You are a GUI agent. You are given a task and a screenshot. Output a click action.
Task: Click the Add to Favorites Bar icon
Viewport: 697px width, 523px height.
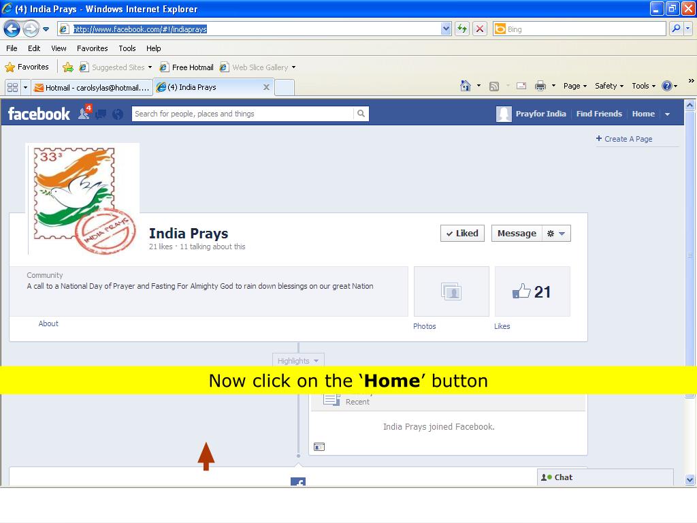point(68,67)
